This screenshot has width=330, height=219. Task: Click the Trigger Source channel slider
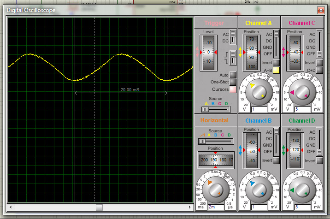coord(216,109)
